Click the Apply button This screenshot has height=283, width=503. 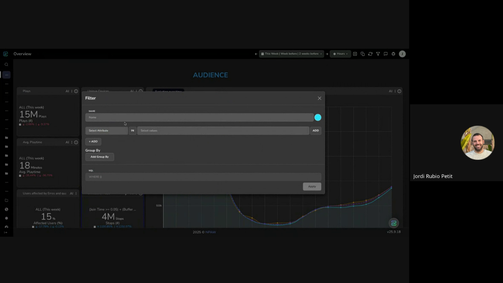tap(312, 186)
